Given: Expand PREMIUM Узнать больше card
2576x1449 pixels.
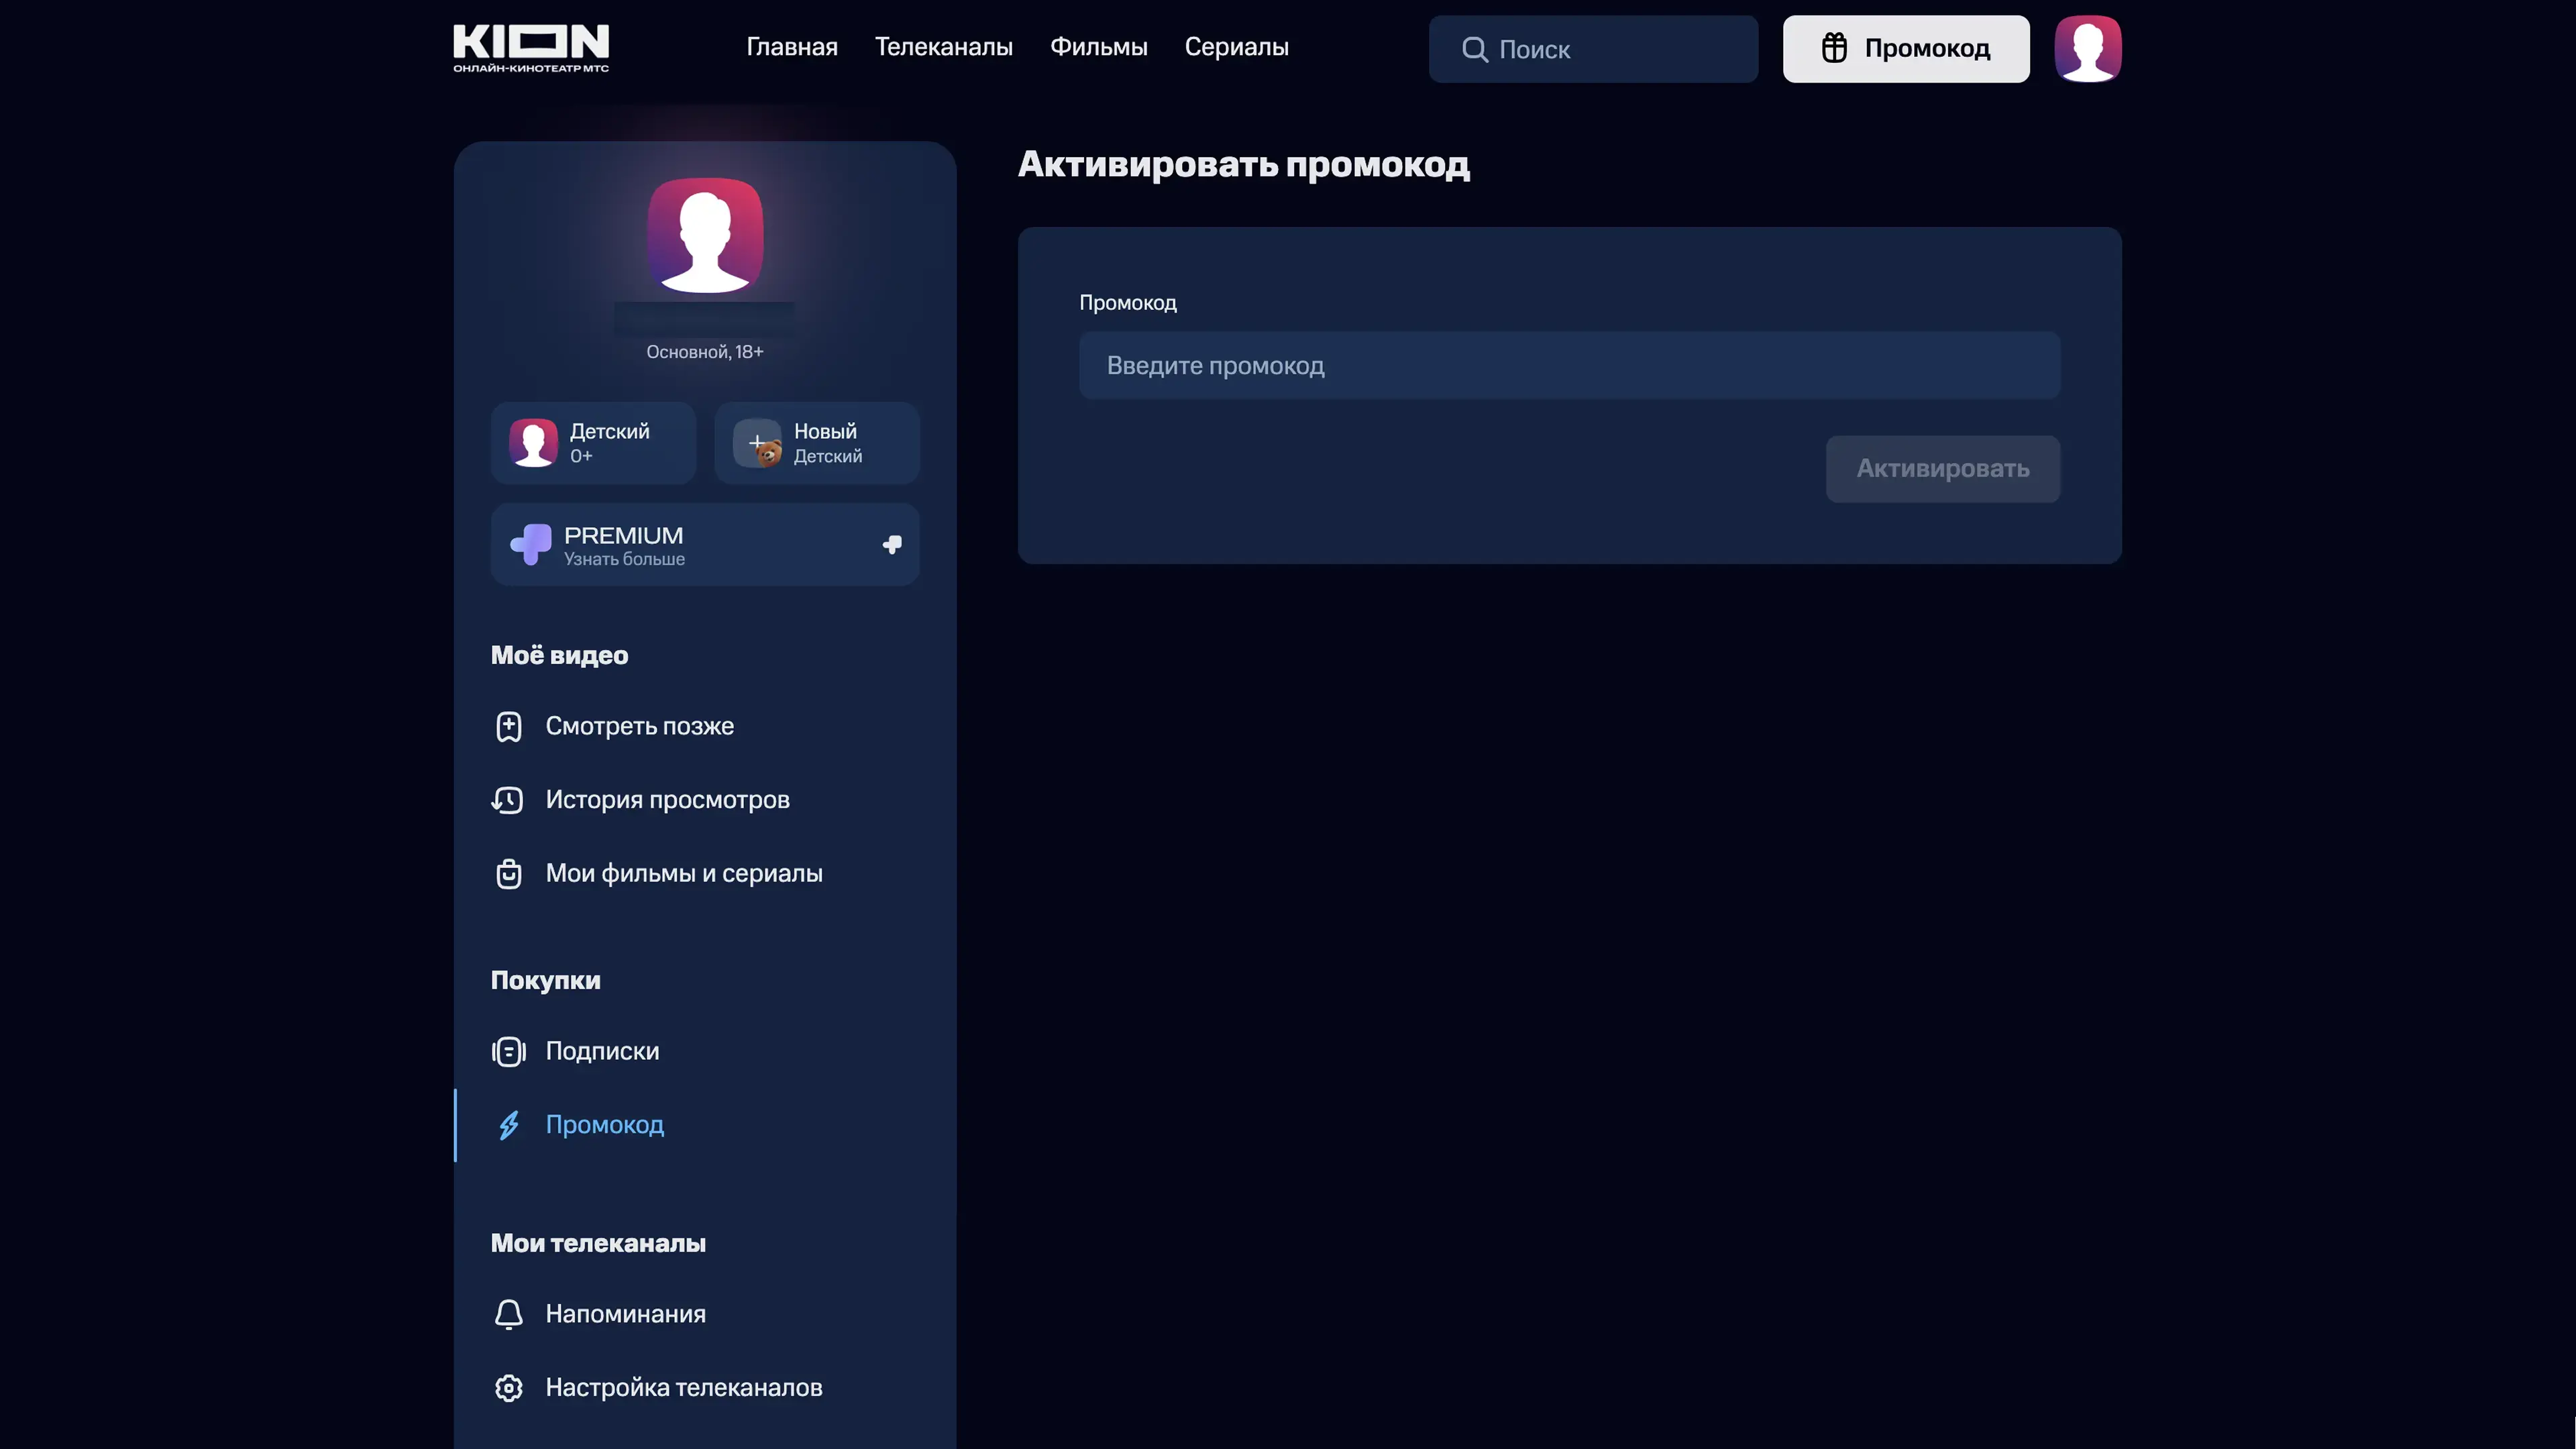Looking at the screenshot, I should [705, 544].
